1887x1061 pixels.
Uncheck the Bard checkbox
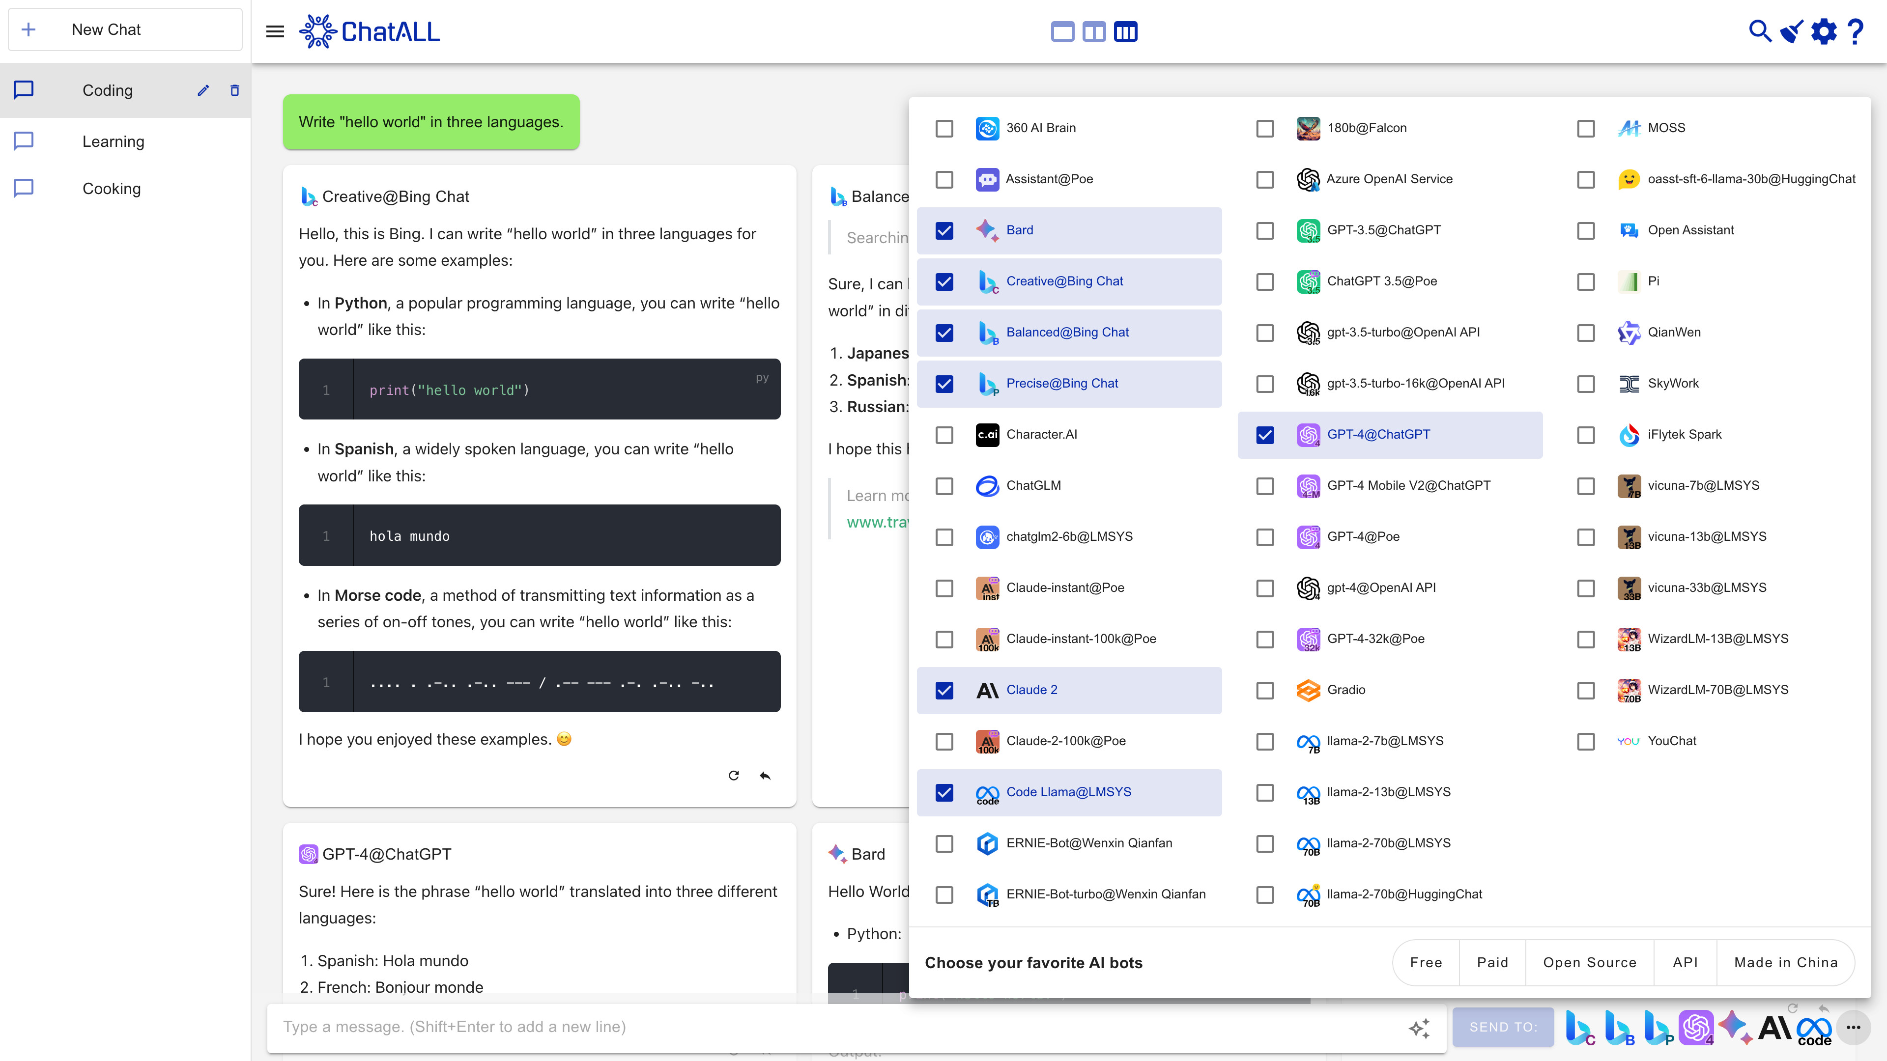(x=944, y=231)
